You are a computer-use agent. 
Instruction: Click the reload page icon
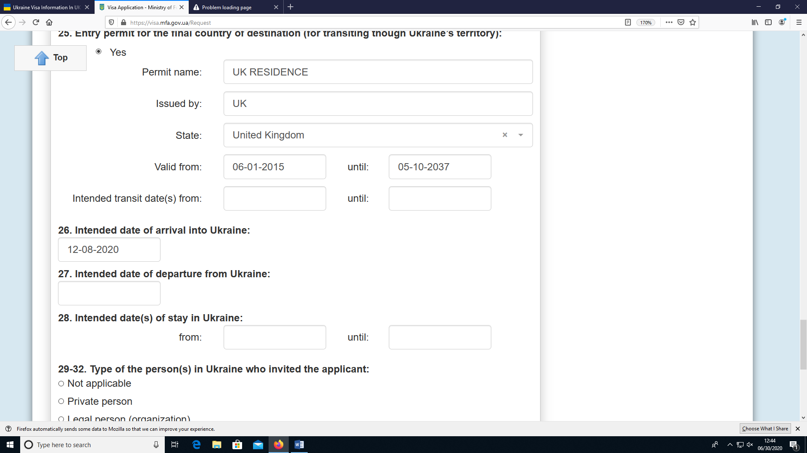(35, 22)
